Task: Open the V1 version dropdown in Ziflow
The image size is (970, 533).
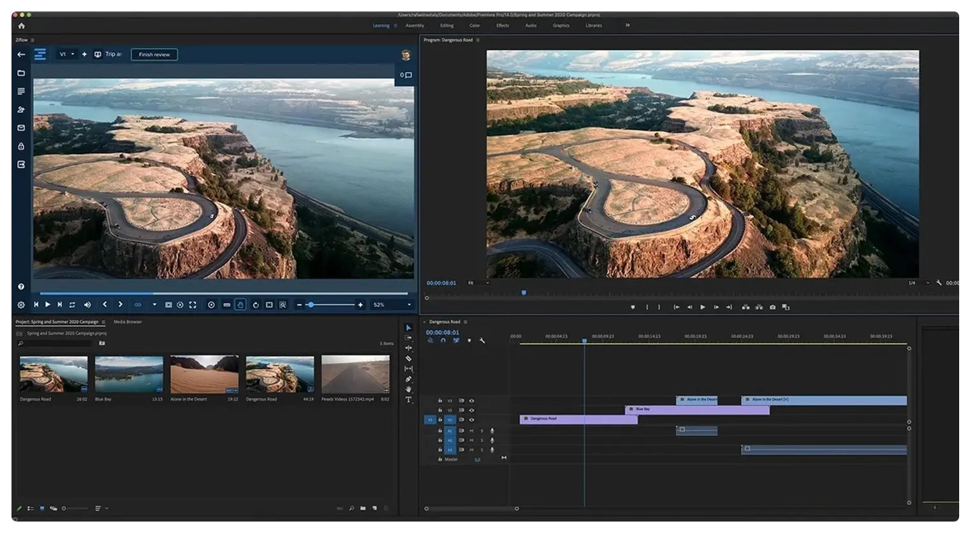Action: (x=66, y=54)
